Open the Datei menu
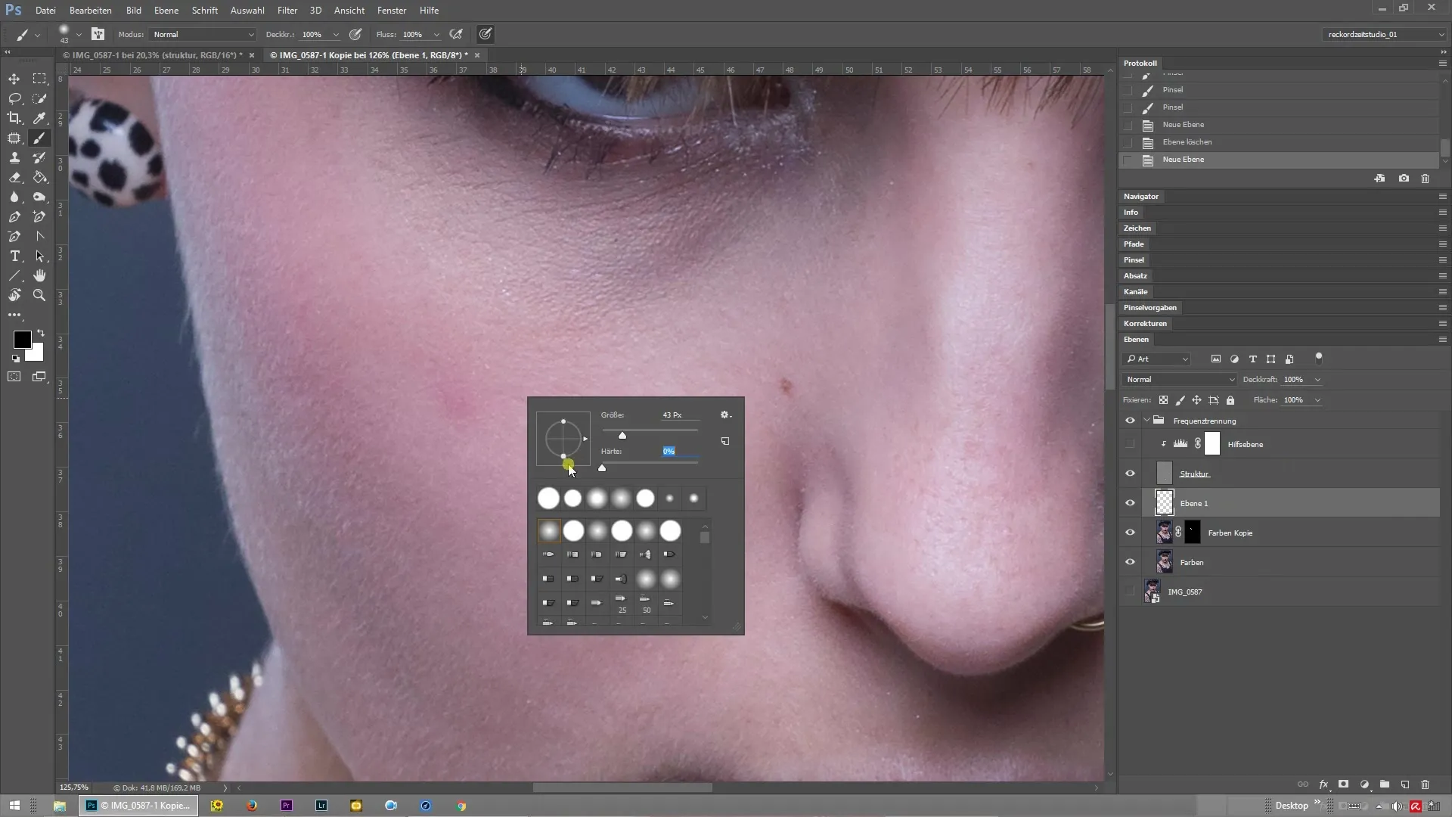Image resolution: width=1452 pixels, height=817 pixels. 45,11
